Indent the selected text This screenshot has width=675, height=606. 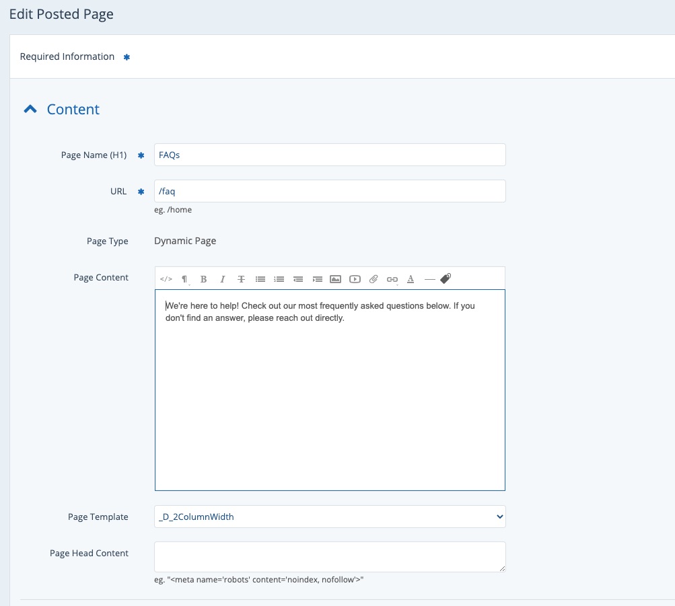[317, 279]
